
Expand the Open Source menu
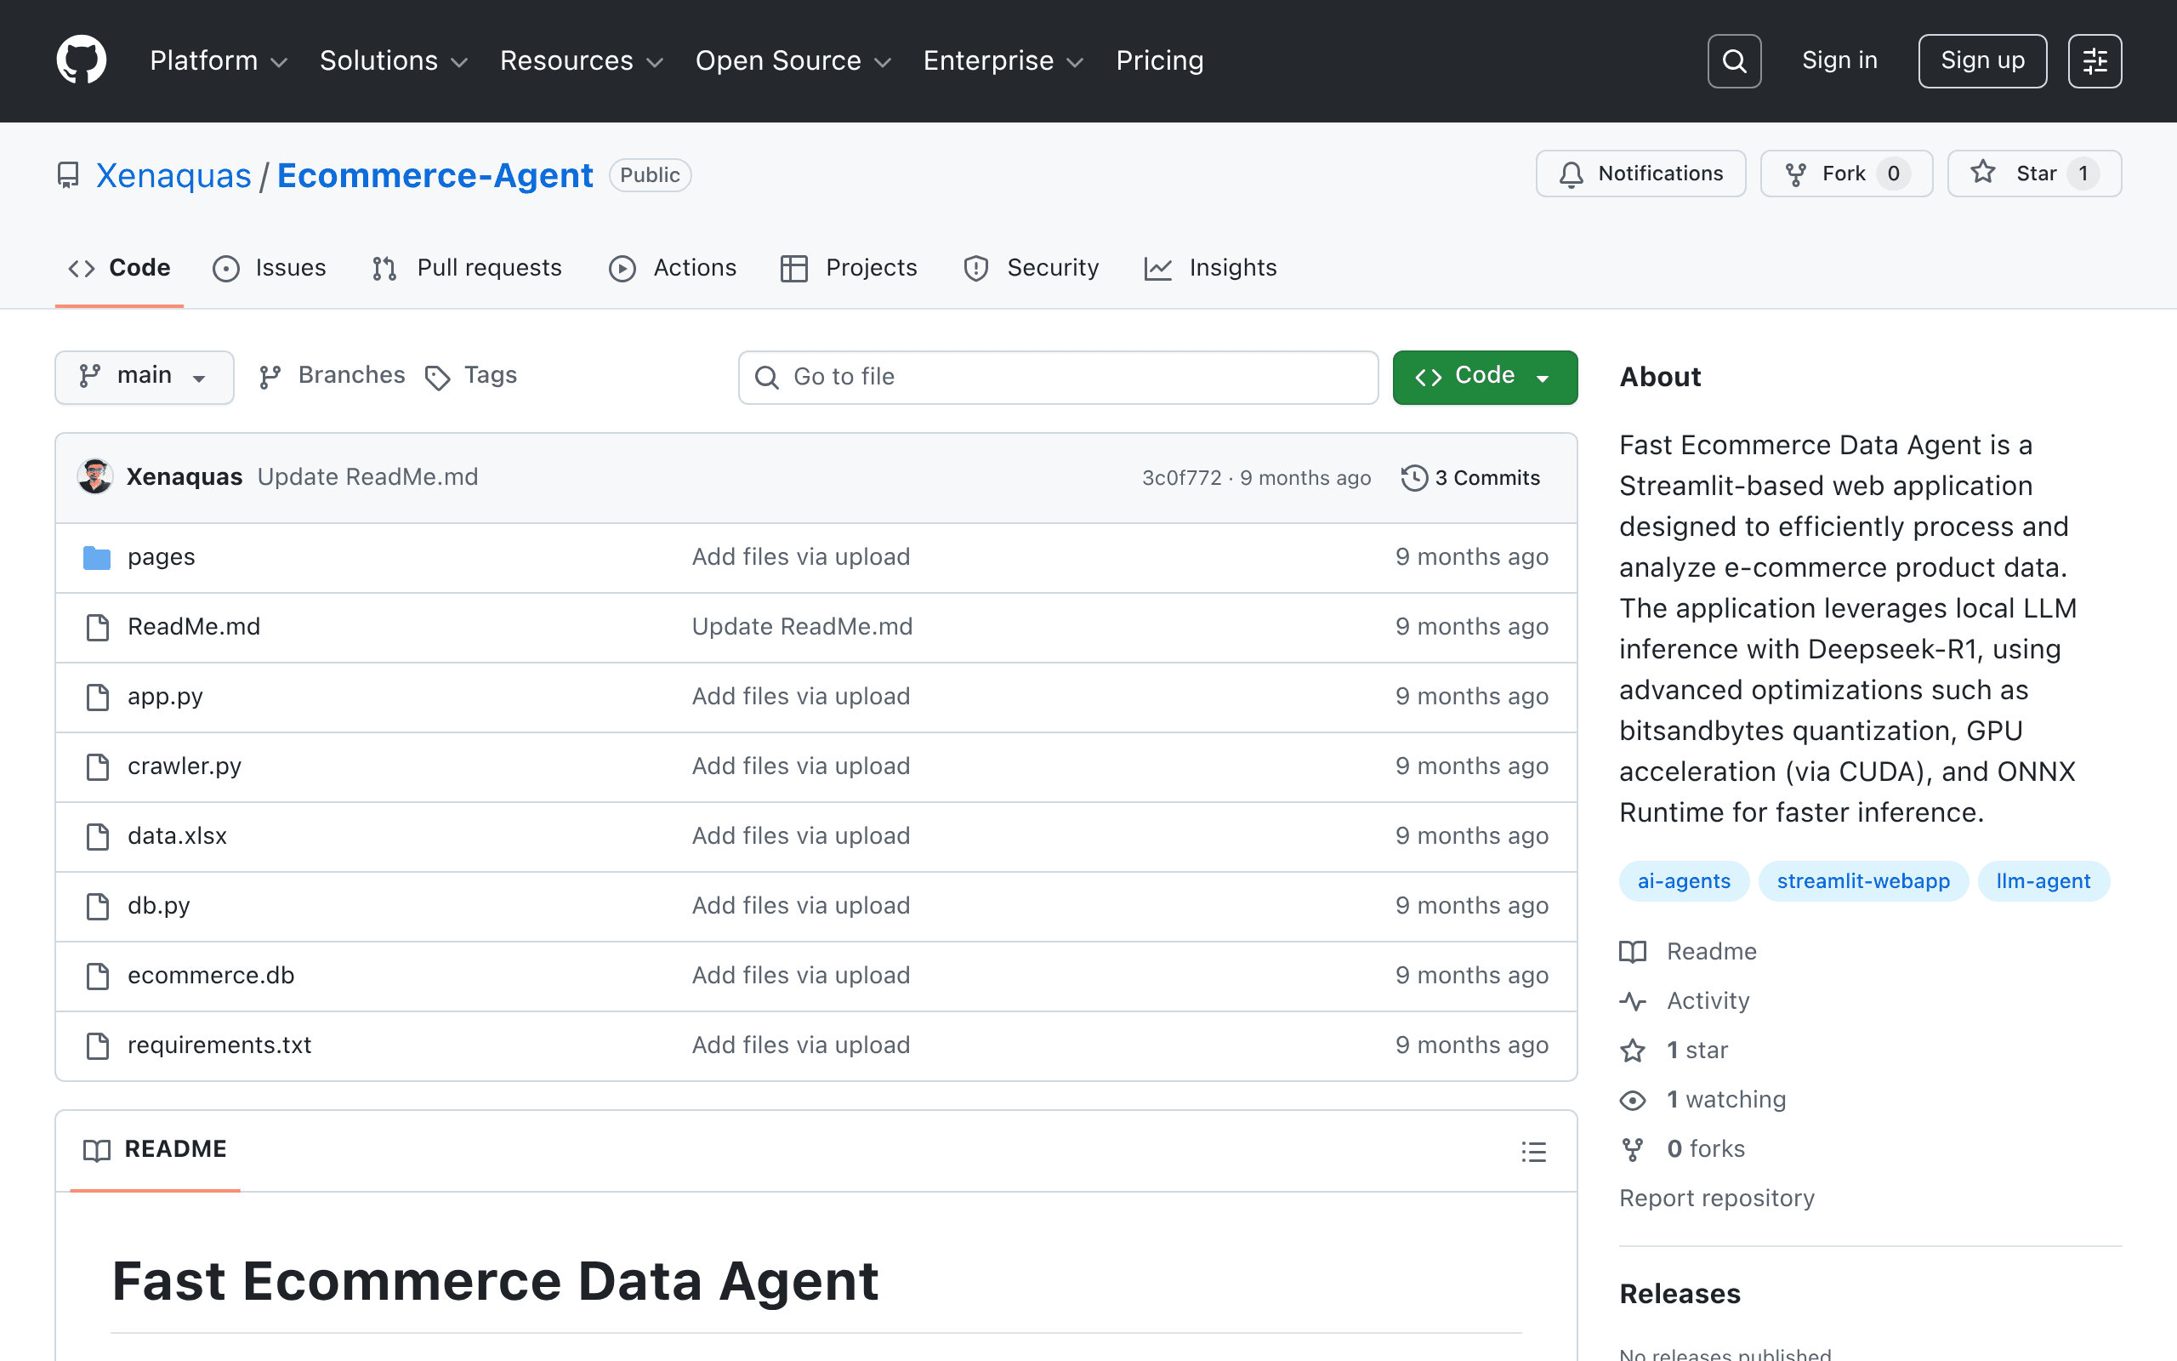[x=793, y=60]
